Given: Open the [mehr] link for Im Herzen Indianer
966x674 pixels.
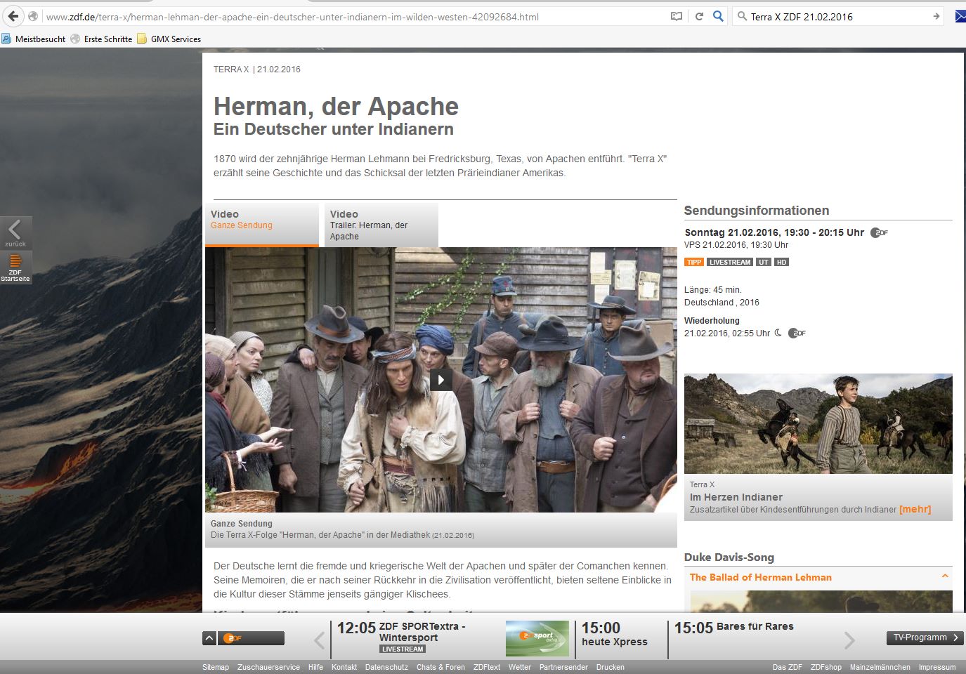Looking at the screenshot, I should click(x=915, y=509).
